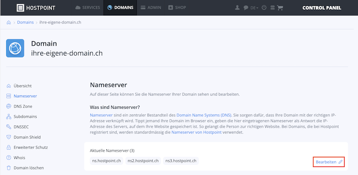Go to home via breadcrumb house icon
This screenshot has height=175, width=358.
pos(9,22)
